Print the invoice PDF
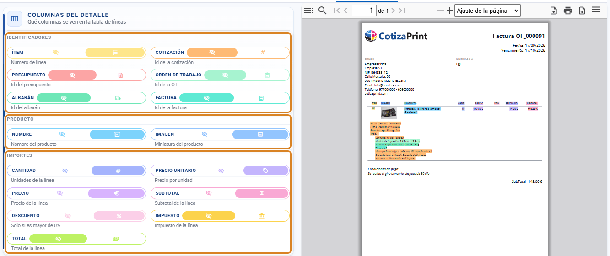 point(568,11)
